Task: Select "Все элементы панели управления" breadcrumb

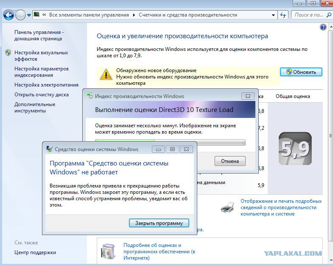Action: coord(89,15)
